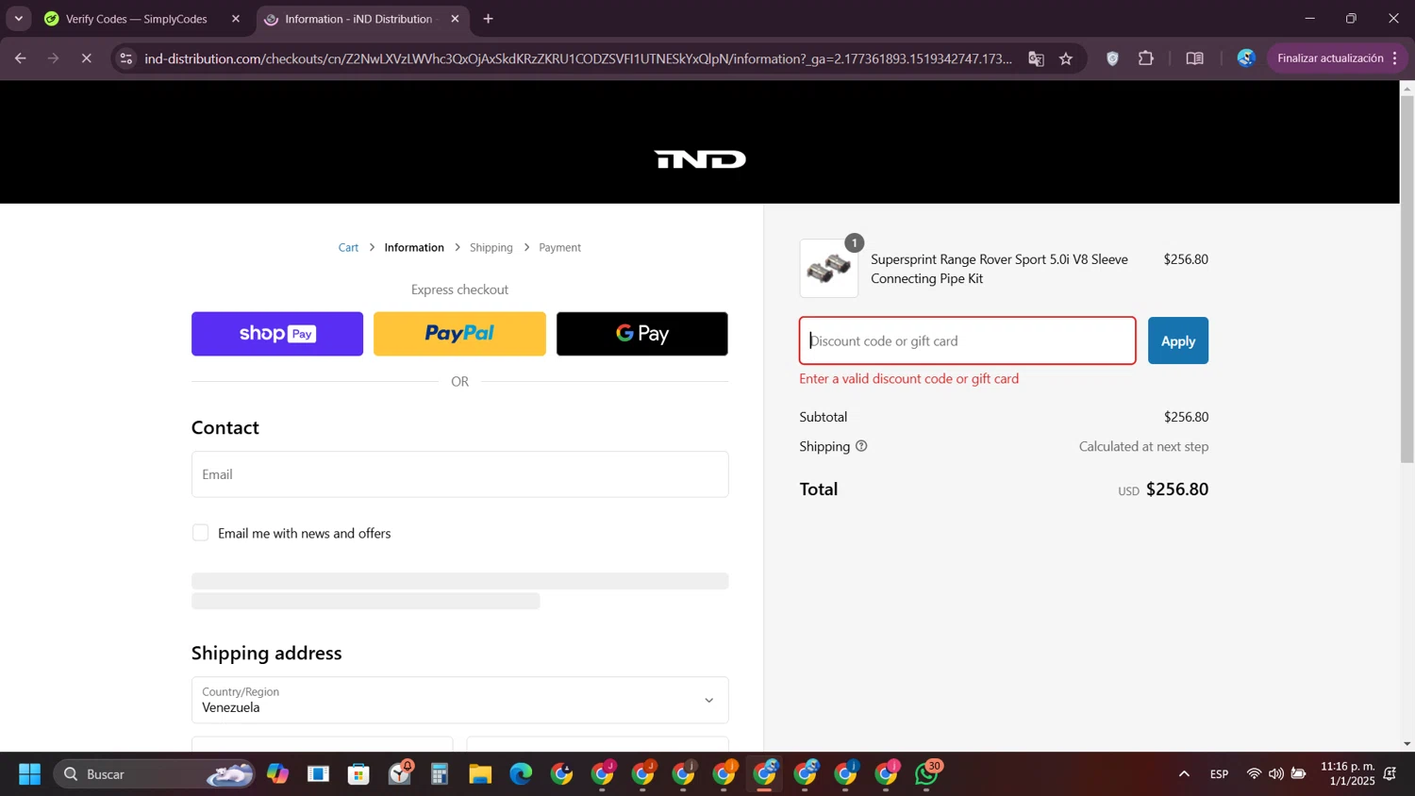
Task: View site information icon in address bar
Action: (126, 58)
